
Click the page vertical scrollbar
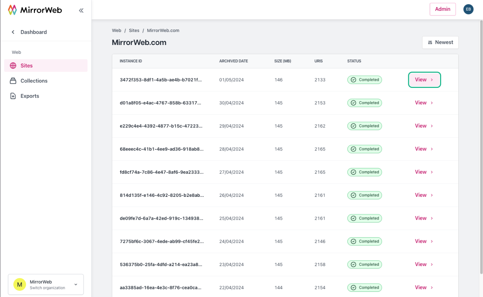point(481,148)
